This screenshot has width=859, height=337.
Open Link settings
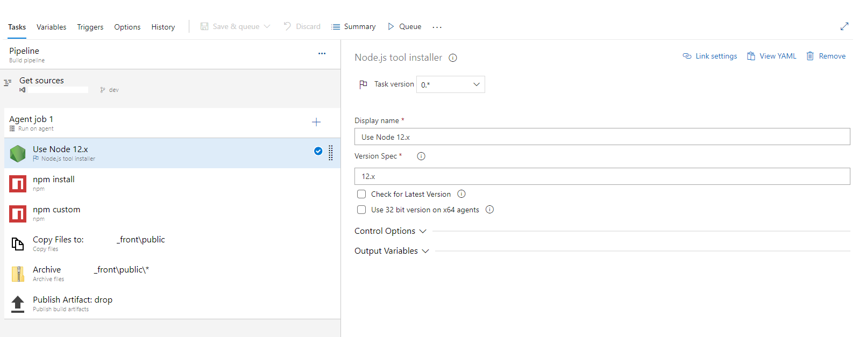tap(710, 56)
